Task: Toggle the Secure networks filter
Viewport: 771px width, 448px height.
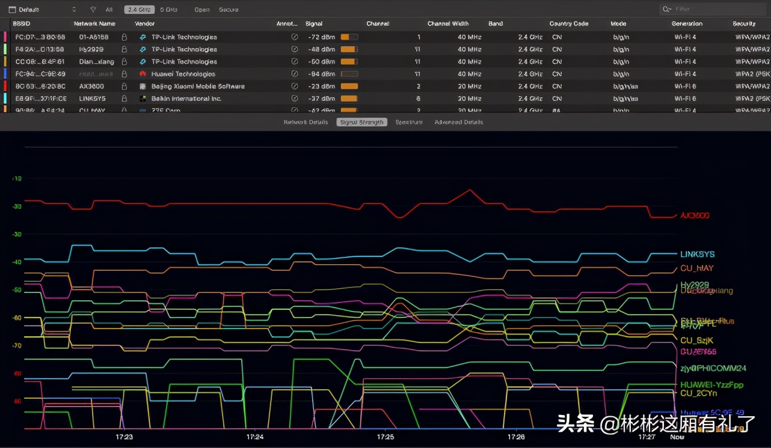Action: [228, 9]
